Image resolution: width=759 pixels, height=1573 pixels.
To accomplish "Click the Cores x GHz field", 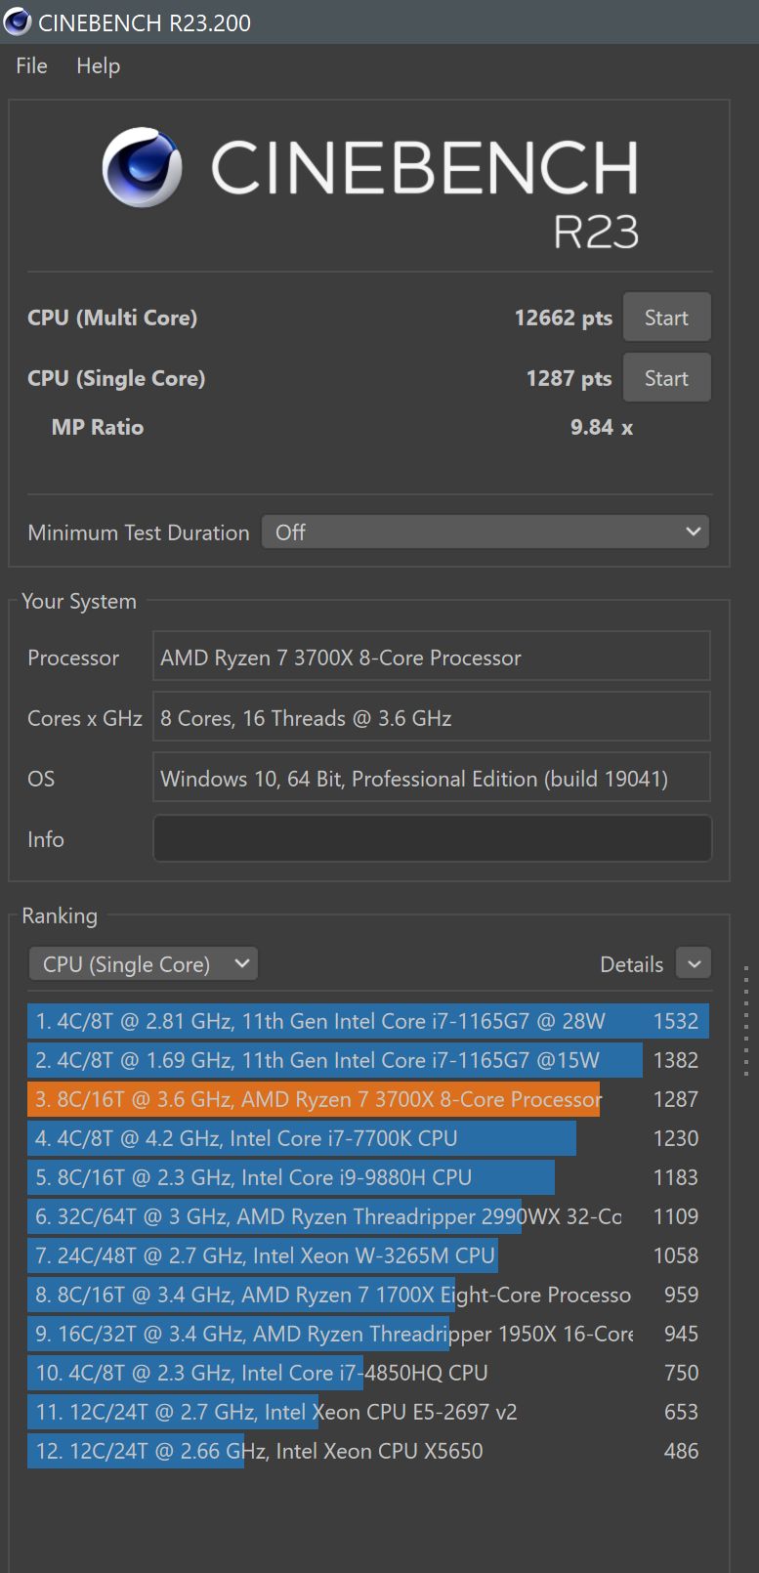I will click(432, 718).
